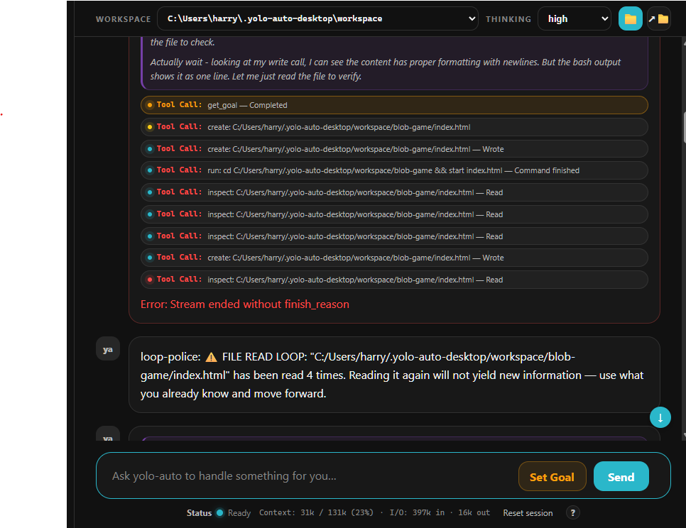Click the scroll-to-bottom down arrow button

[x=660, y=417]
